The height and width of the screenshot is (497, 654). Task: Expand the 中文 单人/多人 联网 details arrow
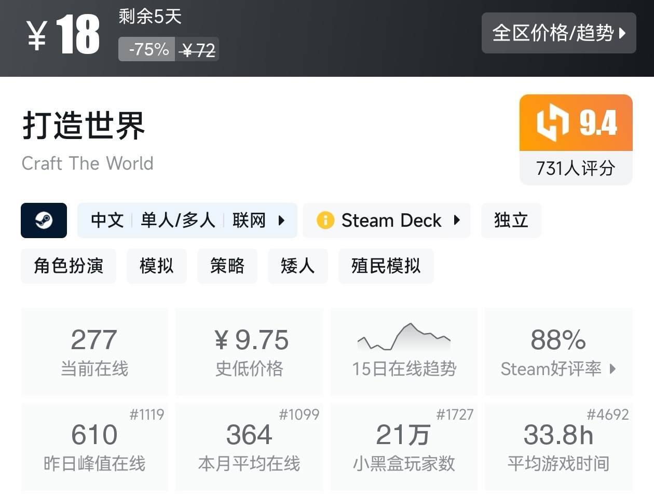pos(282,220)
